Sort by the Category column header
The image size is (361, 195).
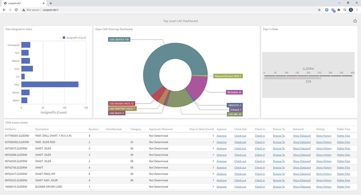[x=136, y=129]
